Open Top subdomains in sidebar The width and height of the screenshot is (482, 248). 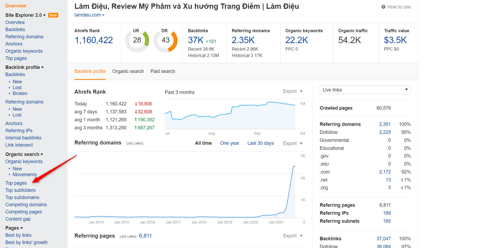(22, 197)
